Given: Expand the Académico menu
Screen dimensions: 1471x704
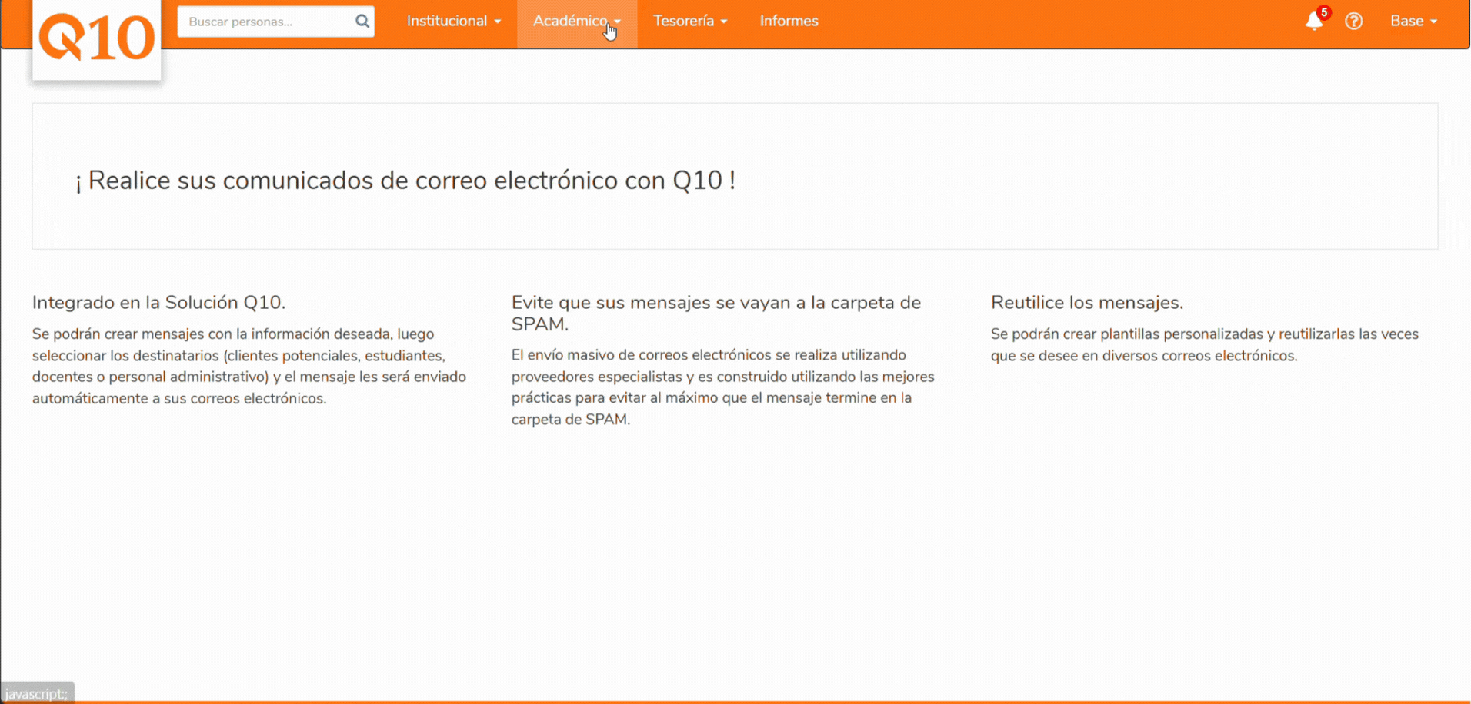Looking at the screenshot, I should click(x=577, y=22).
